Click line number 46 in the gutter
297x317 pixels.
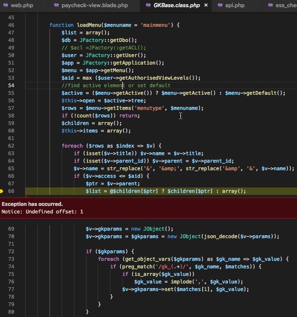[11, 25]
